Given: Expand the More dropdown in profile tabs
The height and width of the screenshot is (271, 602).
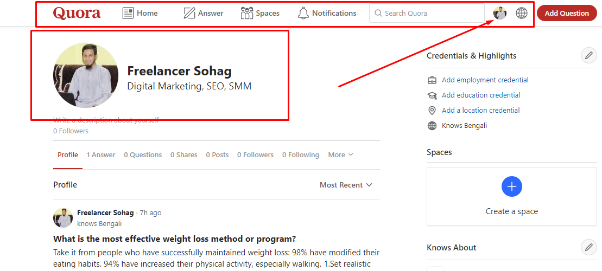Looking at the screenshot, I should 340,155.
